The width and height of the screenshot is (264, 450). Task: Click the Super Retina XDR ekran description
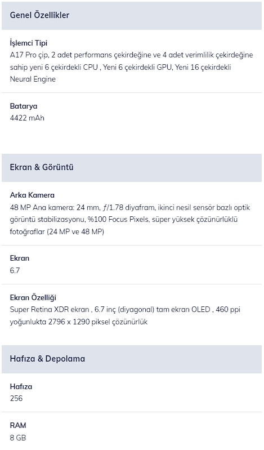(x=125, y=316)
